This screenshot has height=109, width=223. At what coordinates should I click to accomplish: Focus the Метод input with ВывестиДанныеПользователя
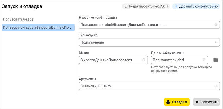[x=110, y=60]
